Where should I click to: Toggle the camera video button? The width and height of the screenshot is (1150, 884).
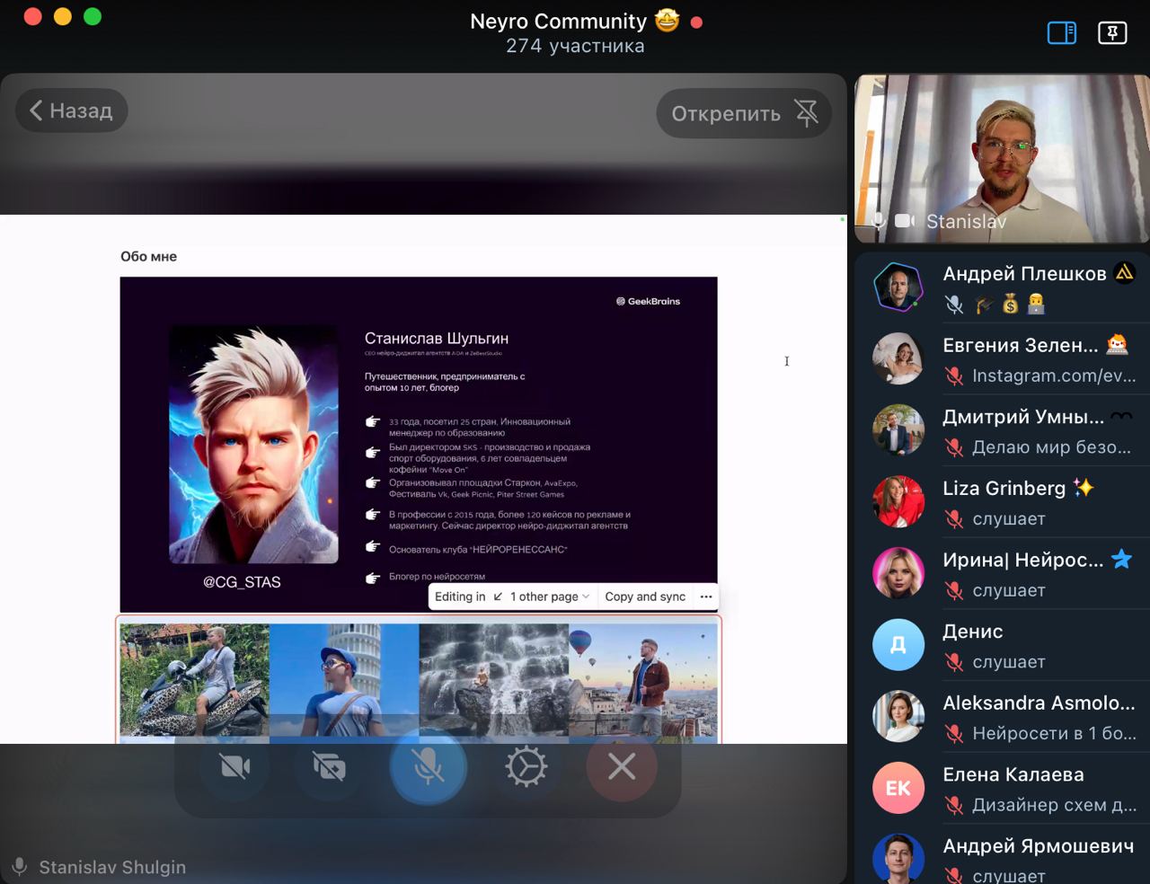(x=234, y=767)
